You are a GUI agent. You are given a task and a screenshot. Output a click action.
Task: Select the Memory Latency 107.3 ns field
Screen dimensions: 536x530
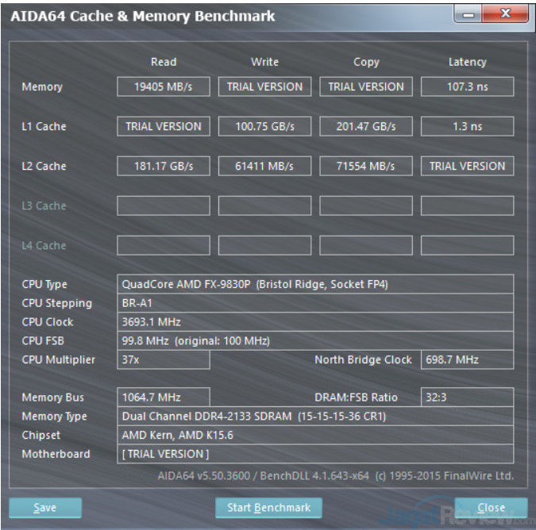coord(467,86)
